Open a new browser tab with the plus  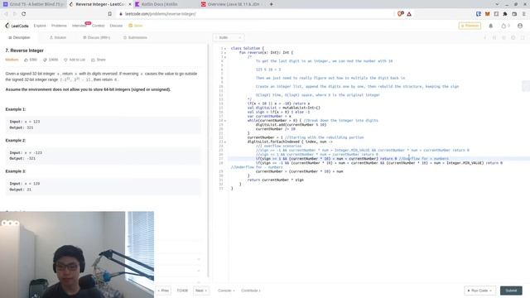point(271,4)
